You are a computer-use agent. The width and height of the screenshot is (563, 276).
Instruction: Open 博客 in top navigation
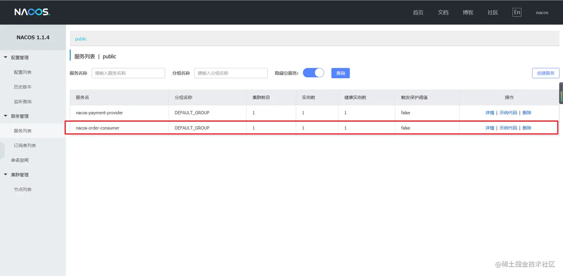[468, 12]
